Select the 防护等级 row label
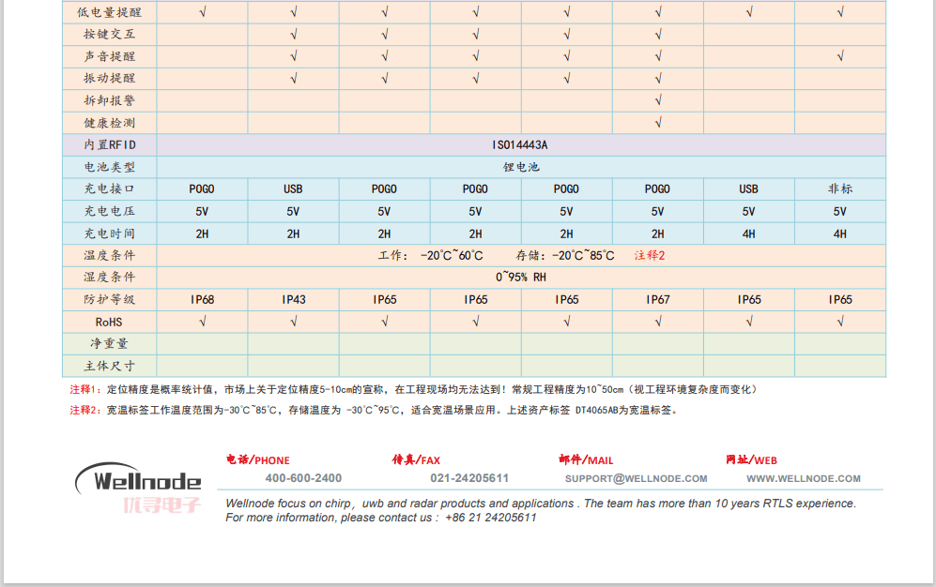This screenshot has height=587, width=936. pyautogui.click(x=109, y=300)
